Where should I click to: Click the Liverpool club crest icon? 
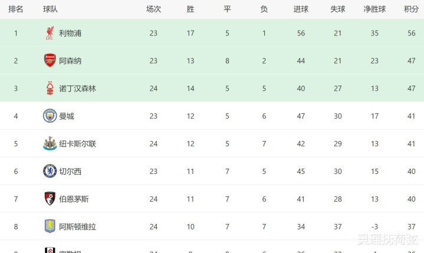pyautogui.click(x=50, y=33)
